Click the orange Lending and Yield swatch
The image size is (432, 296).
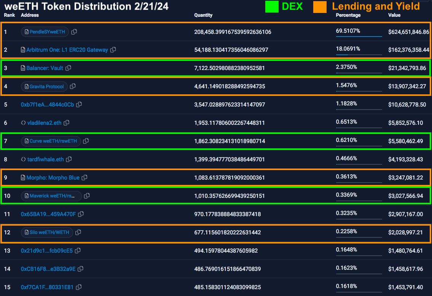click(x=320, y=6)
